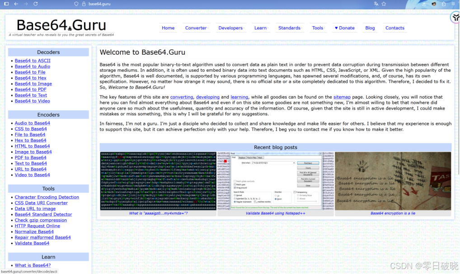Follow the converting link in the paragraph
This screenshot has width=460, height=274.
[x=182, y=97]
